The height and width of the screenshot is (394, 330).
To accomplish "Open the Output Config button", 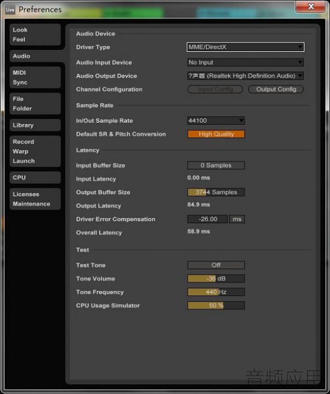I will click(276, 89).
